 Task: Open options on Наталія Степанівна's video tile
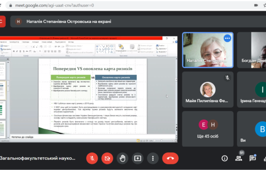click(x=227, y=38)
